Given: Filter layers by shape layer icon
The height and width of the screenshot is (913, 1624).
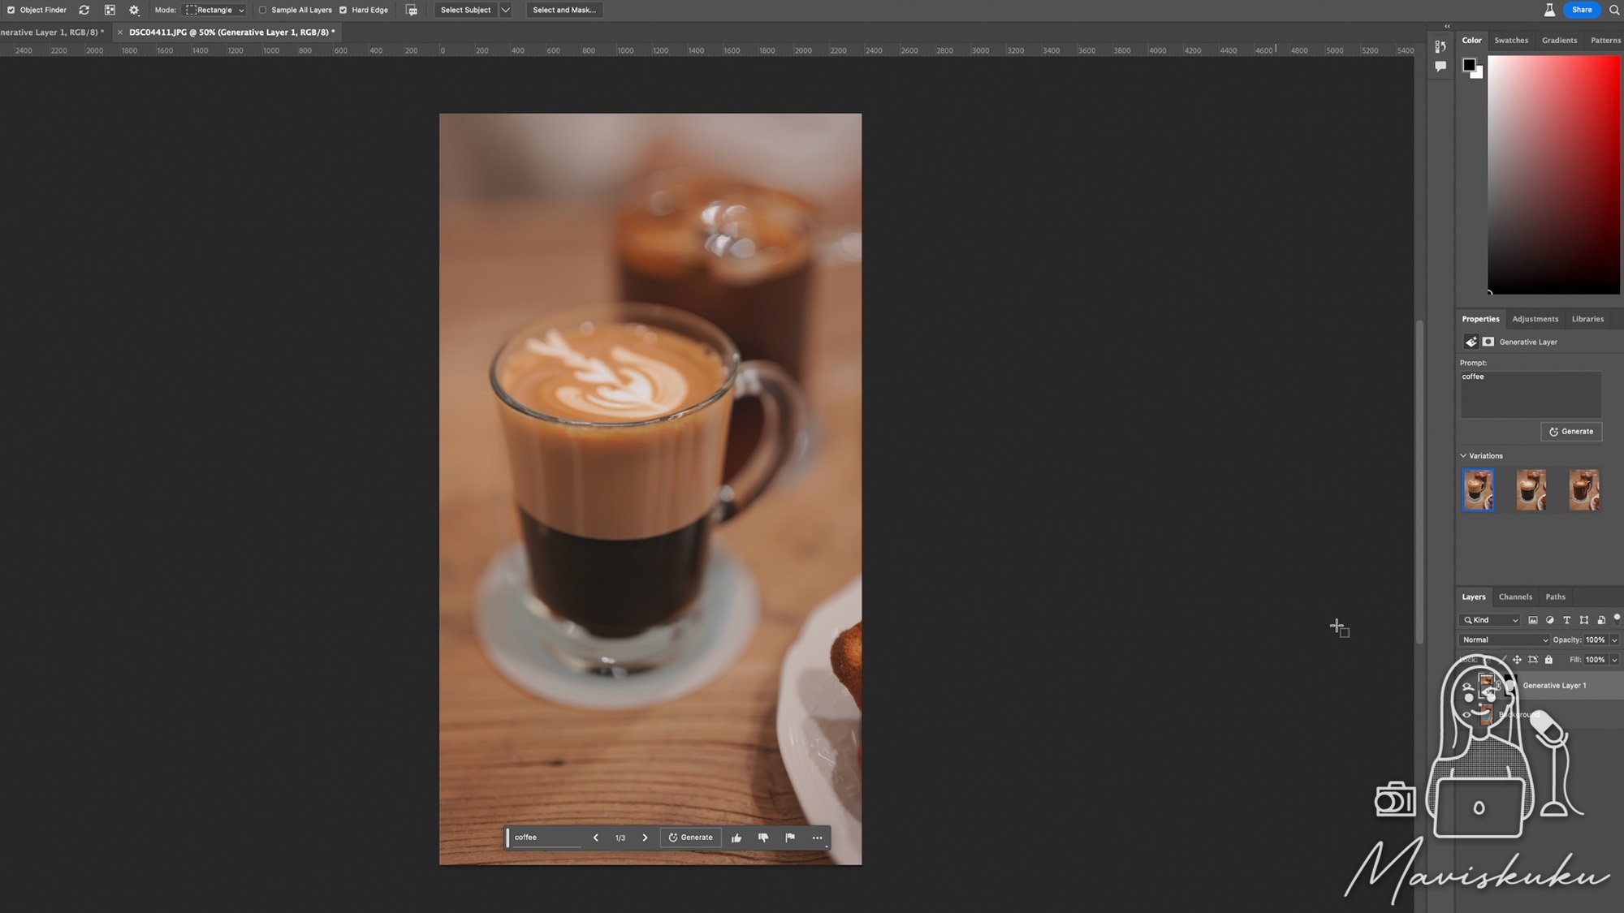Looking at the screenshot, I should pyautogui.click(x=1584, y=620).
